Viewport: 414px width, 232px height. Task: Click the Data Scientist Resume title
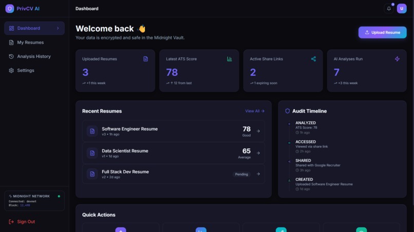tap(125, 151)
